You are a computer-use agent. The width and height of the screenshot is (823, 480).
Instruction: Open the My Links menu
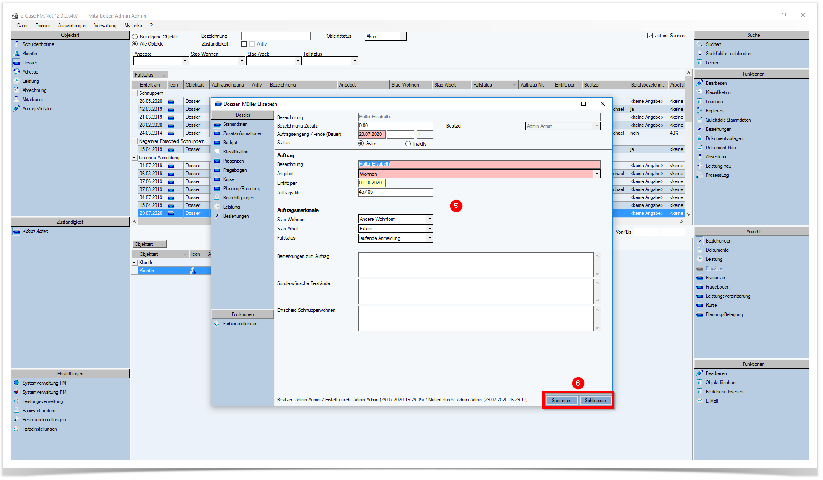(133, 26)
